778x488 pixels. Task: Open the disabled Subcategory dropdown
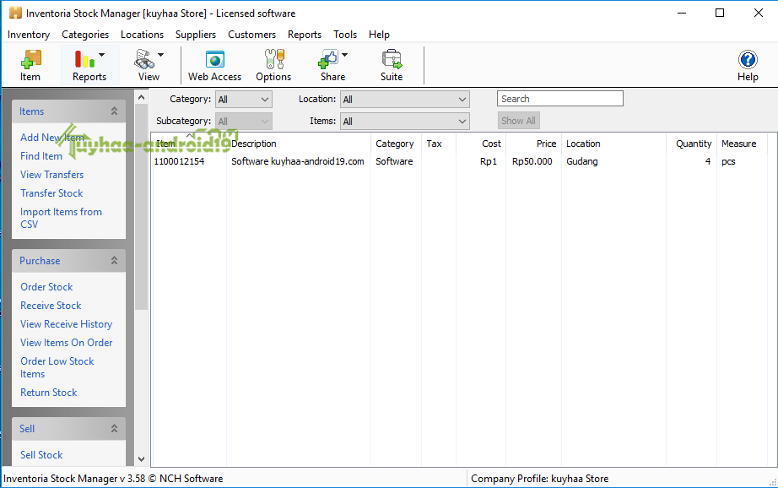click(244, 121)
